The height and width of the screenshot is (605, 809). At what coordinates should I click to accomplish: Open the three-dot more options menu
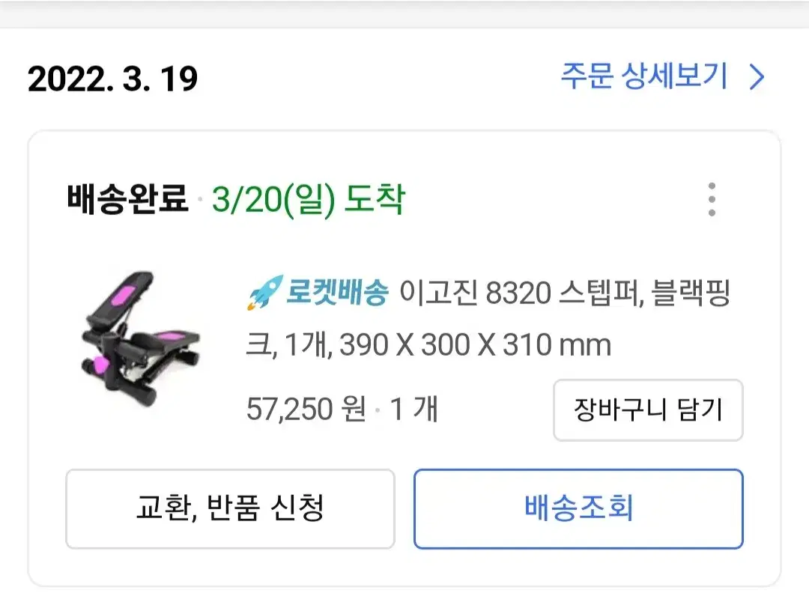(x=712, y=199)
